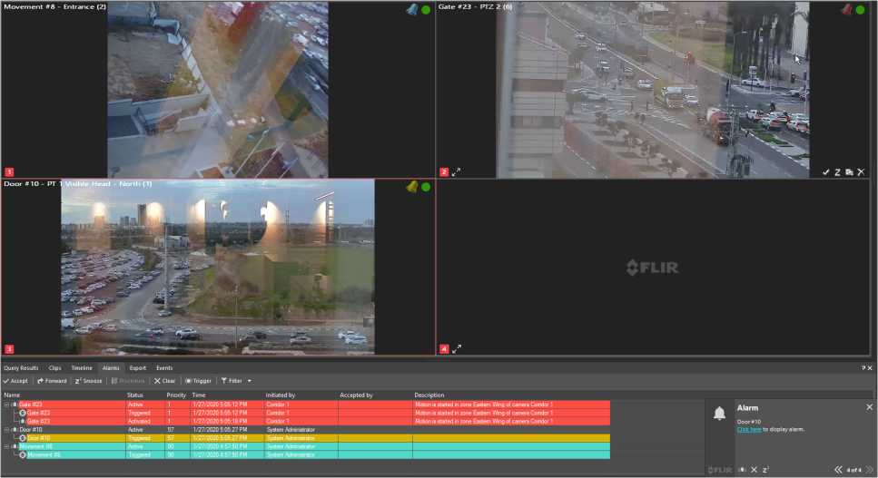Viewport: 878px width, 478px height.
Task: Go to previous alarm notification
Action: point(838,470)
